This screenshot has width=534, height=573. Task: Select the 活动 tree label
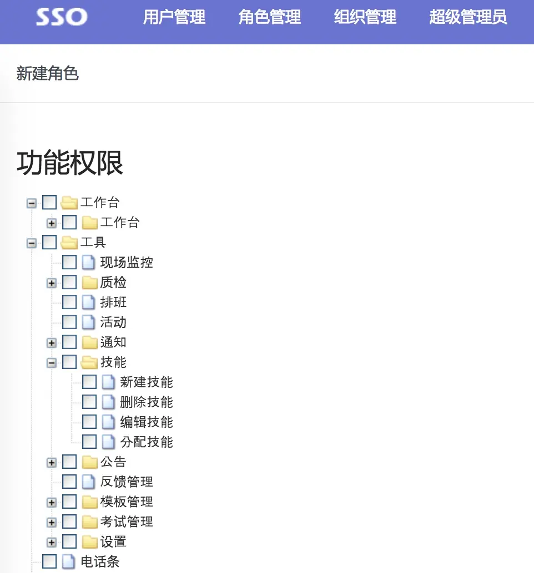(x=113, y=323)
